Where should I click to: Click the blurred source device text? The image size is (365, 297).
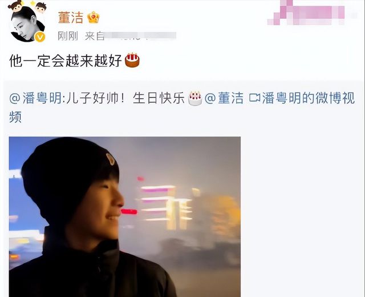(140, 36)
